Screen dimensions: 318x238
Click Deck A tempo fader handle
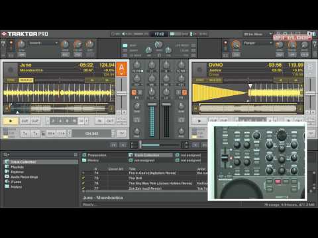[x=122, y=93]
